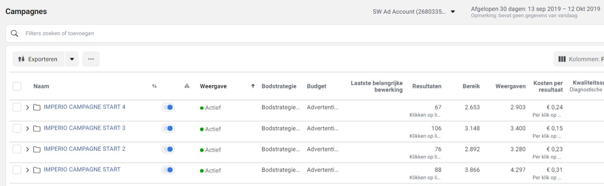604x186 pixels.
Task: Sort by Kosten per resultaat header
Action: (x=548, y=86)
